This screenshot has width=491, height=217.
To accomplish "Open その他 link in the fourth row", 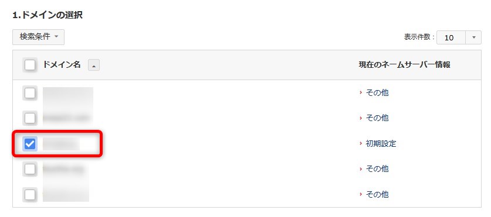I will [x=377, y=169].
